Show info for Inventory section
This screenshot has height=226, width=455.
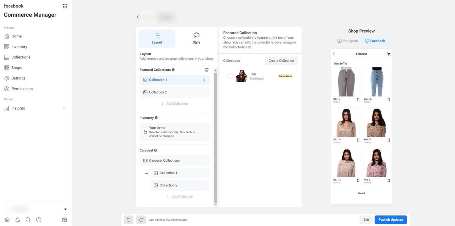(x=156, y=118)
